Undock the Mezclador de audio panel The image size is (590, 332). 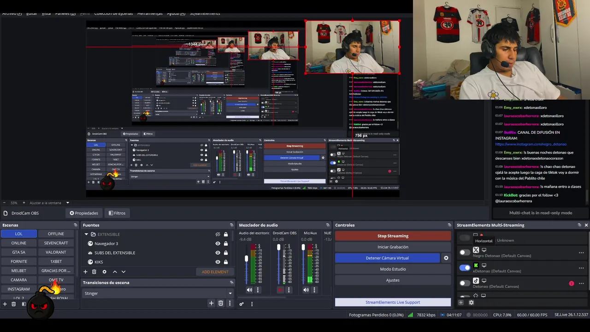pyautogui.click(x=328, y=225)
